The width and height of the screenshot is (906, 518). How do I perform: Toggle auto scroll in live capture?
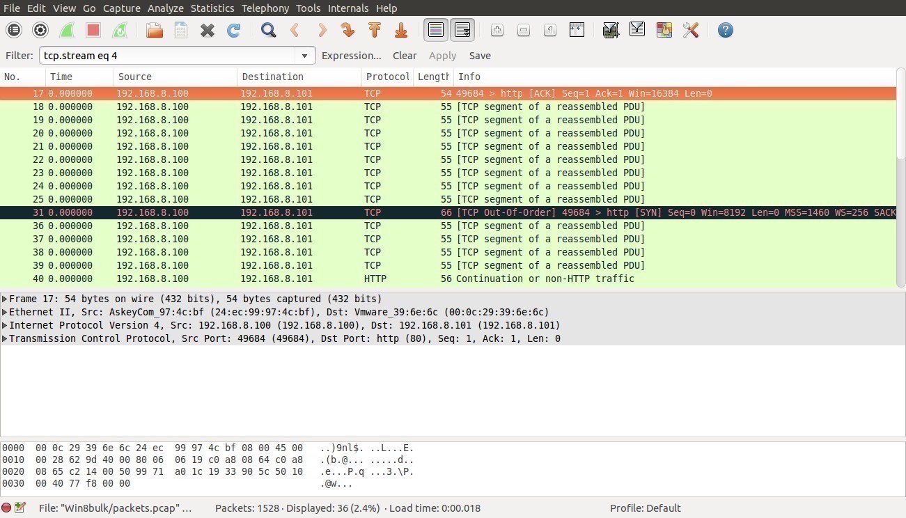click(462, 30)
